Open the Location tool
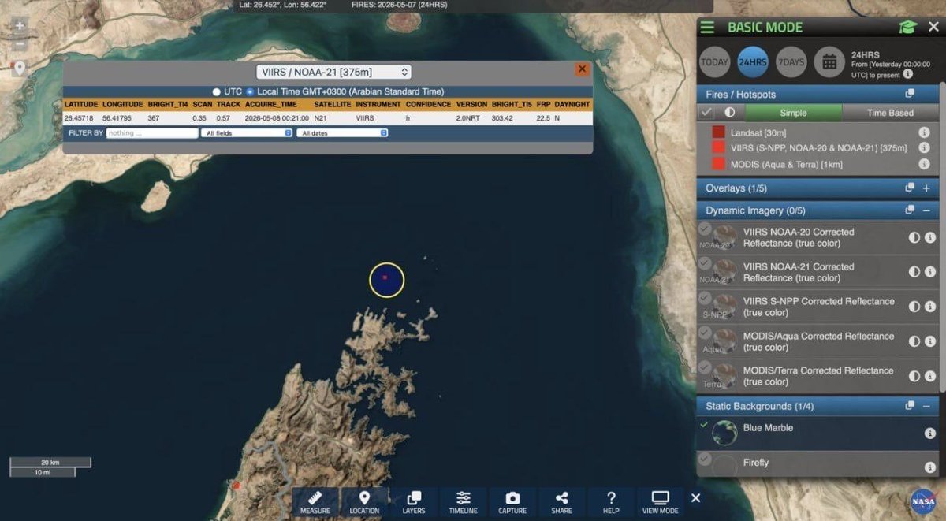The image size is (946, 521). pyautogui.click(x=364, y=502)
